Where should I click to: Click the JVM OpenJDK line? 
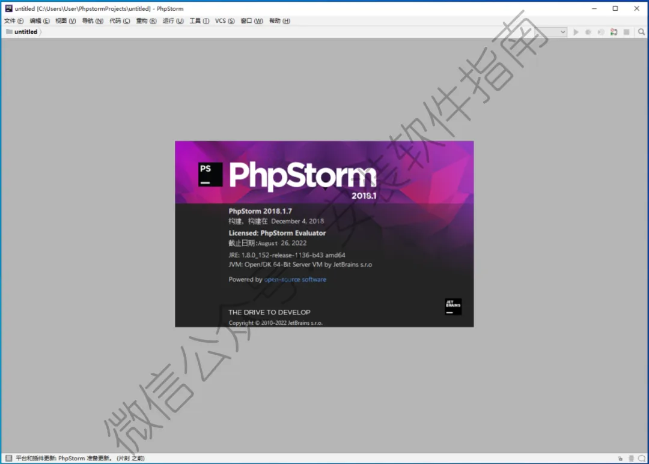(x=300, y=265)
